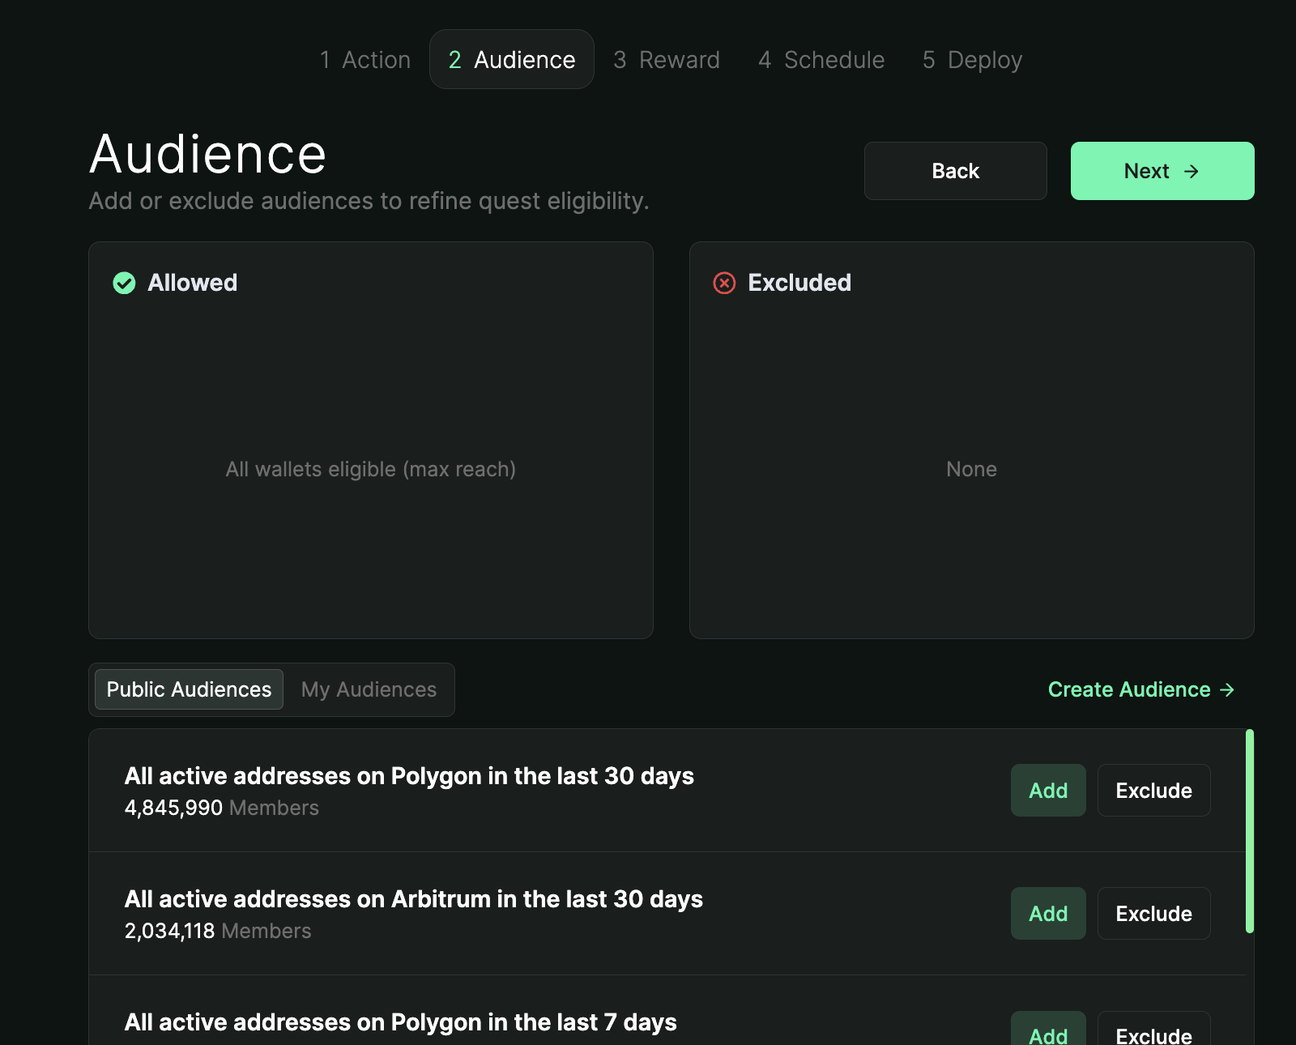The width and height of the screenshot is (1296, 1045).
Task: Select the current Audience step tab
Action: (x=512, y=60)
